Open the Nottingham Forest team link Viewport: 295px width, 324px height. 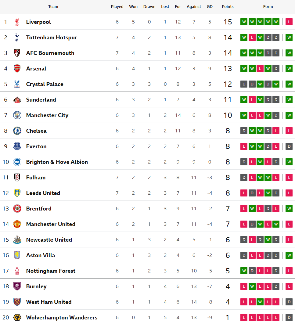51,271
